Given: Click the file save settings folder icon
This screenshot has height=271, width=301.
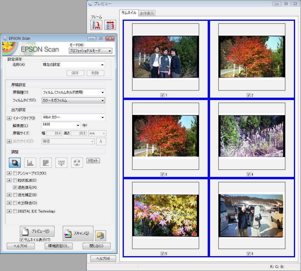Looking at the screenshot, I should point(100,236).
